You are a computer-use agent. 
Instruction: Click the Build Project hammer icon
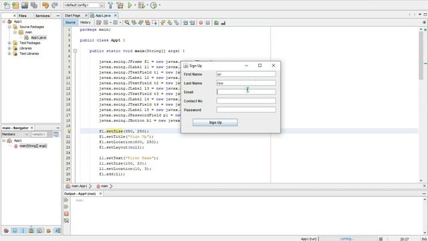(x=110, y=5)
